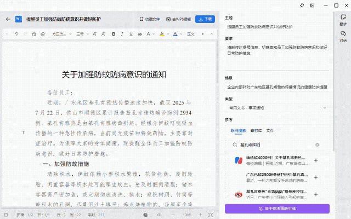351x219 pixels.
Task: Clear formatting with the eraser icon
Action: (x=43, y=34)
